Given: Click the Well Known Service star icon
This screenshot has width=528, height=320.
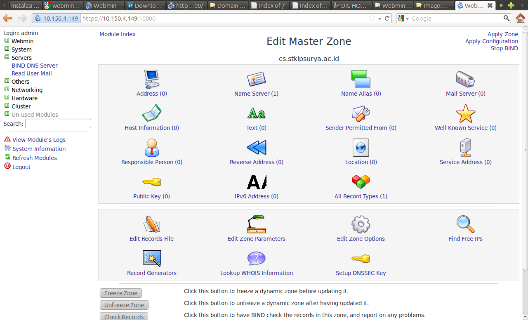Looking at the screenshot, I should pyautogui.click(x=465, y=113).
